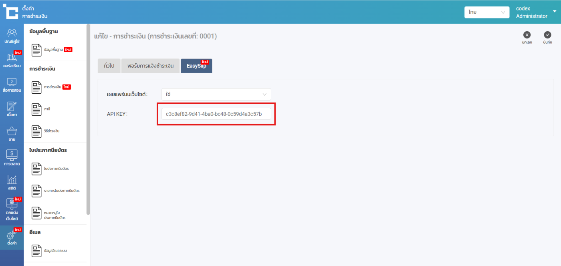Go to คอร์สเรียน (courses) in the sidebar

pos(12,60)
